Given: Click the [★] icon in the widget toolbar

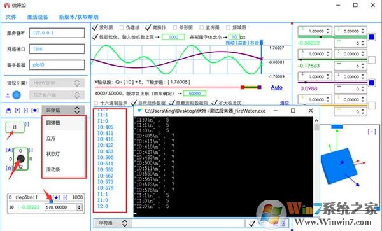Looking at the screenshot, I should [35, 110].
